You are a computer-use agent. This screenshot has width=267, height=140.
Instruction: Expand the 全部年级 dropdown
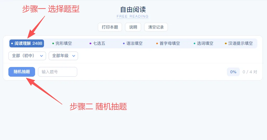click(x=63, y=56)
